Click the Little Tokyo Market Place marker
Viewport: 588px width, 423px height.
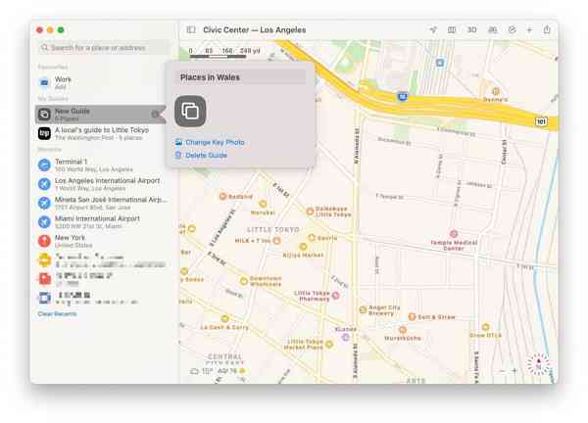coord(329,344)
